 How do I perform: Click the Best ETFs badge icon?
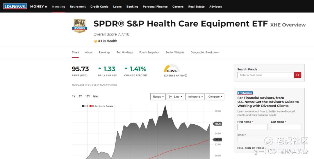coord(79,26)
